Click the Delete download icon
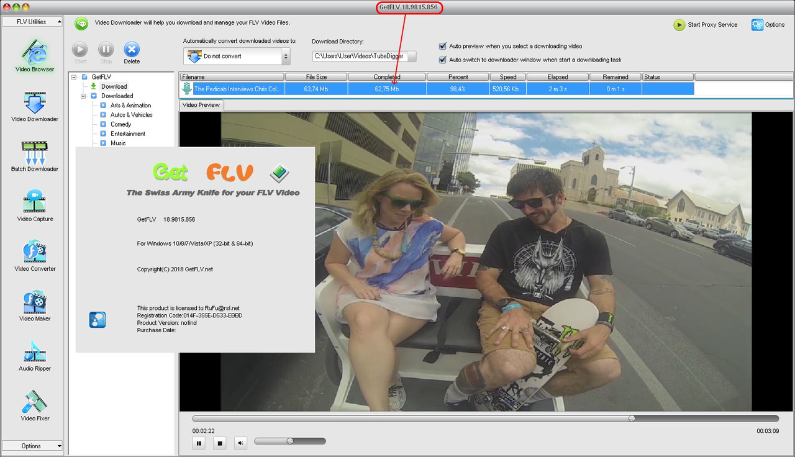 [x=132, y=50]
